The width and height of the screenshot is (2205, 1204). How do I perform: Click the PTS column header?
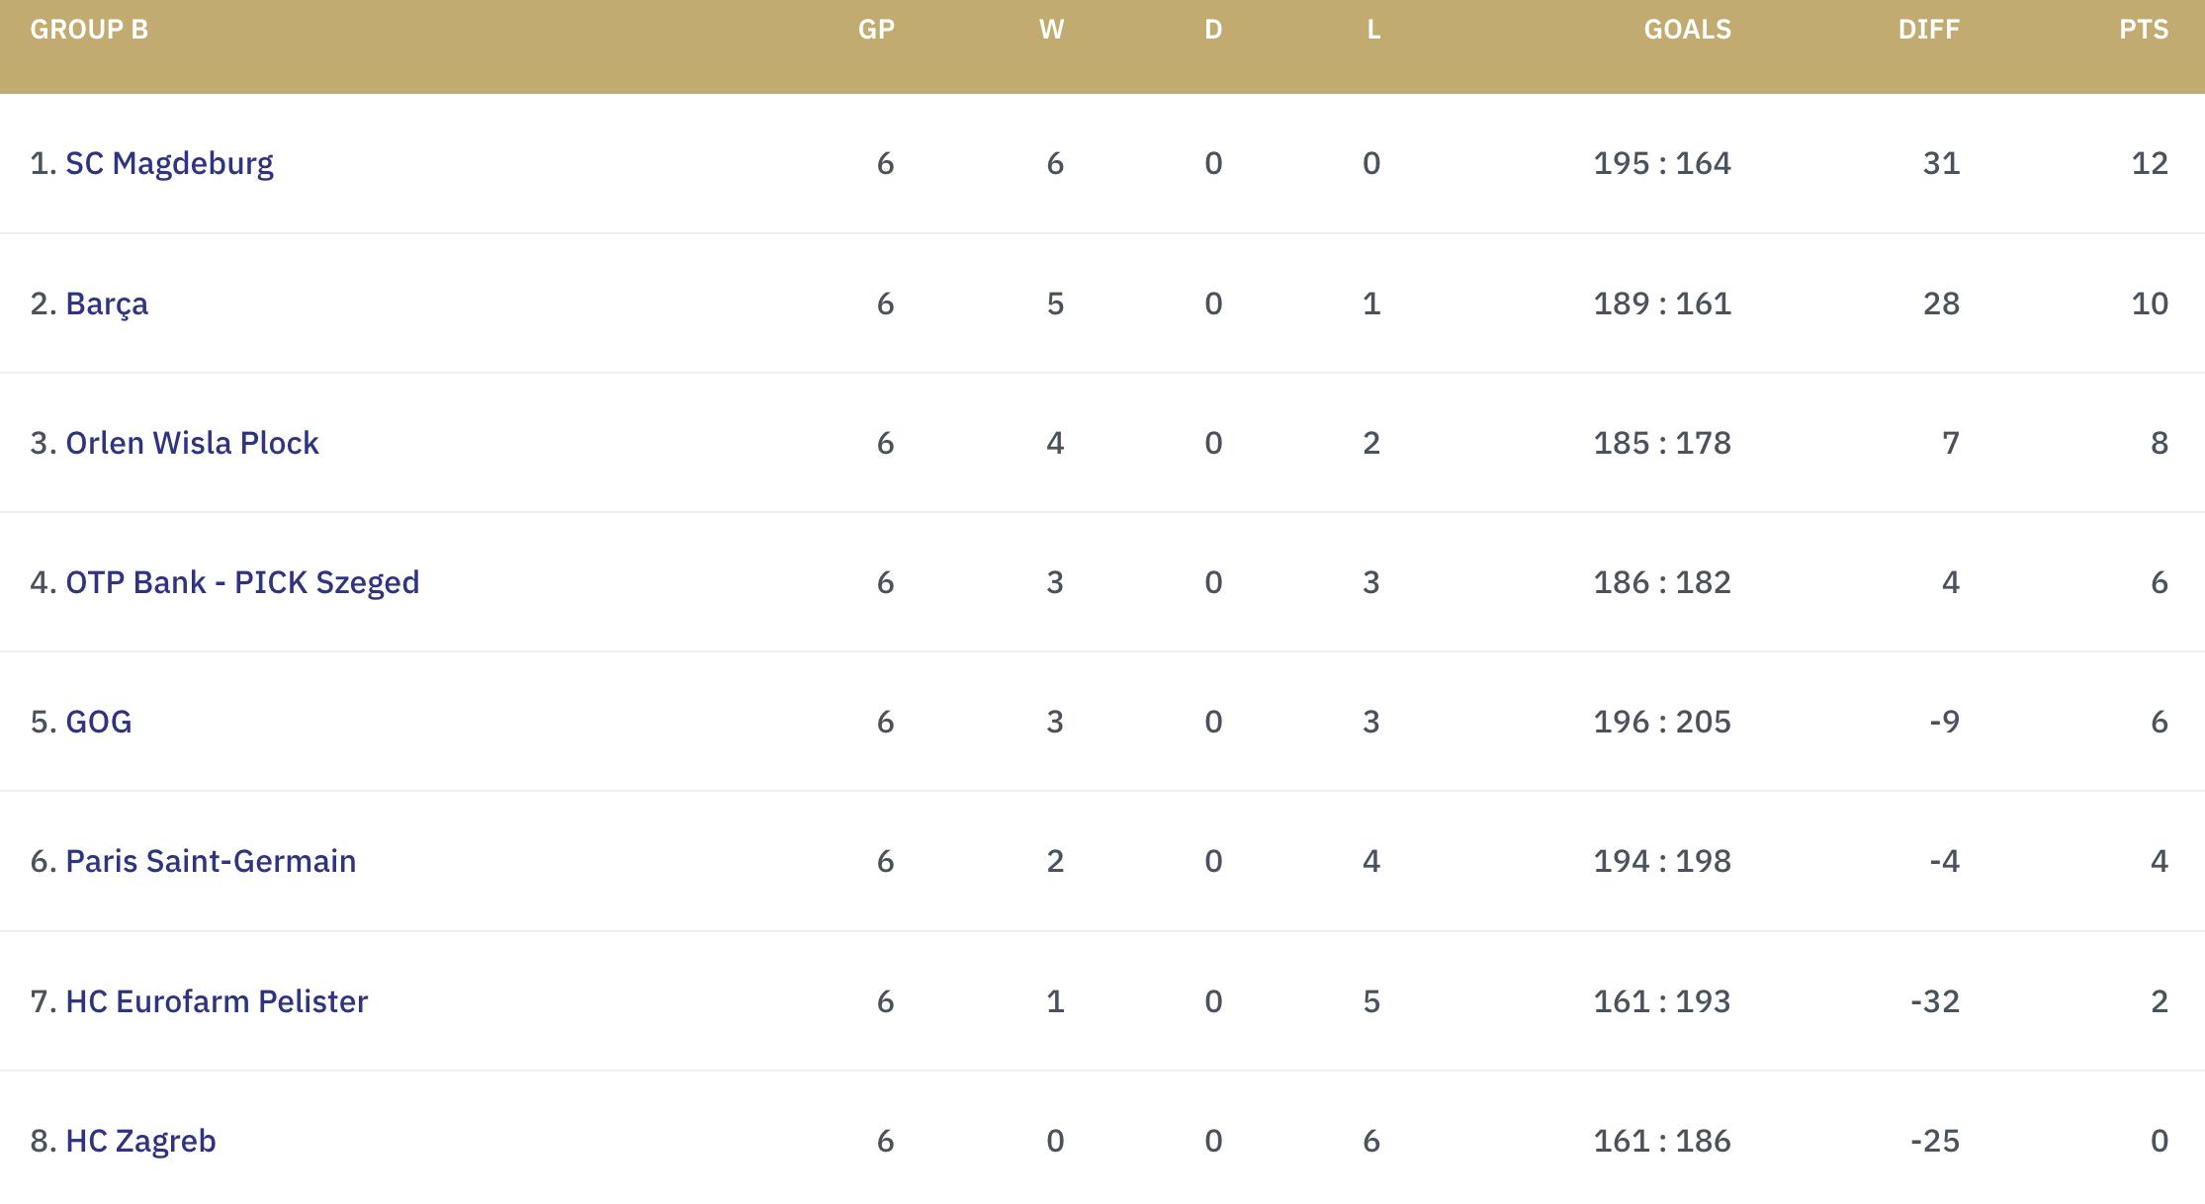[2143, 30]
